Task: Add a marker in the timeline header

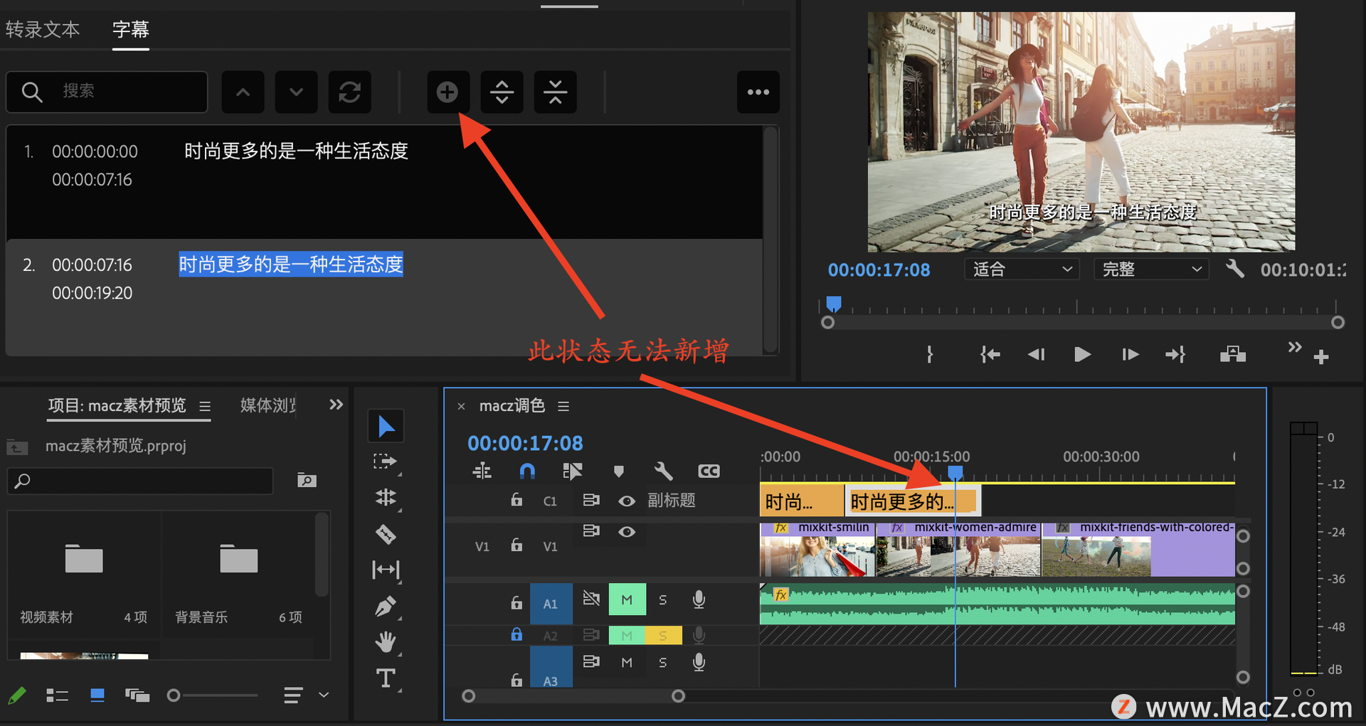Action: (x=618, y=471)
